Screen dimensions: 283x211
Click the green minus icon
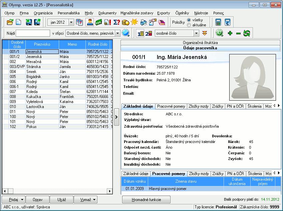(238, 33)
